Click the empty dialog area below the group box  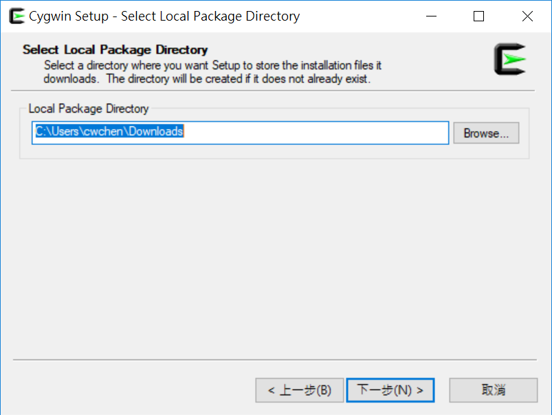(275, 254)
